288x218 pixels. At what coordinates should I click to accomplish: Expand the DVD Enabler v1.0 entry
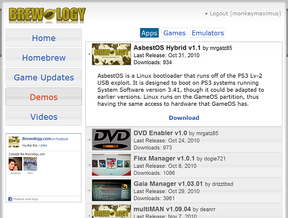click(90, 140)
